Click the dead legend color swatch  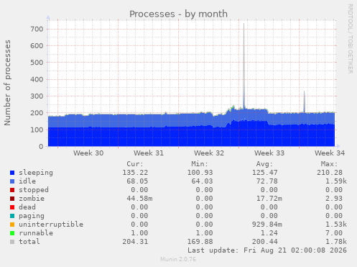(12, 207)
